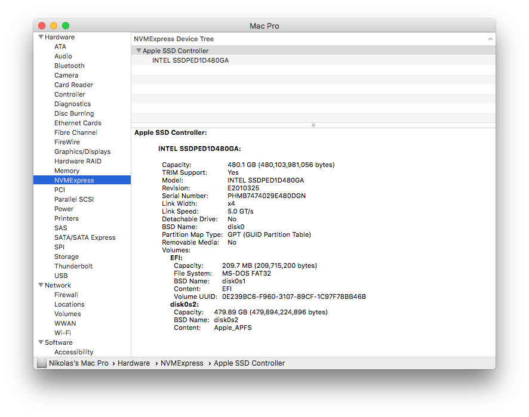The width and height of the screenshot is (529, 417).
Task: Select Printers in the sidebar
Action: click(x=66, y=218)
